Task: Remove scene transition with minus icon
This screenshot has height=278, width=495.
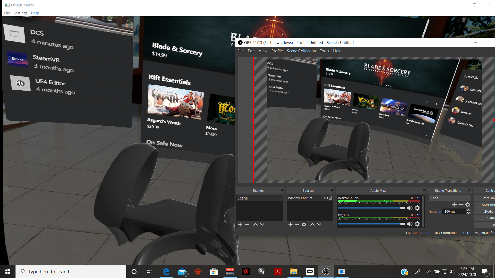Action: click(461, 205)
